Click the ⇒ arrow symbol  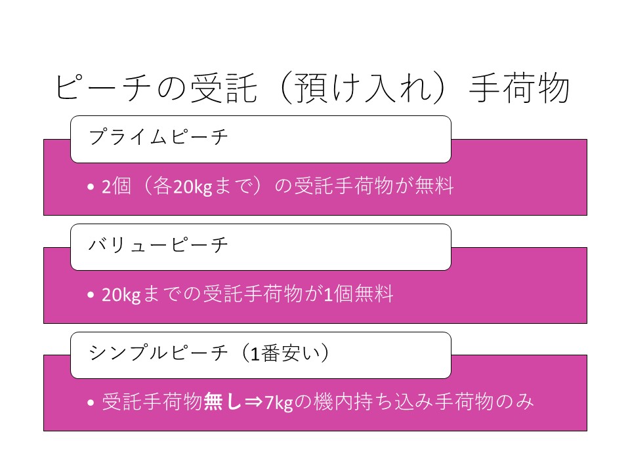click(253, 402)
